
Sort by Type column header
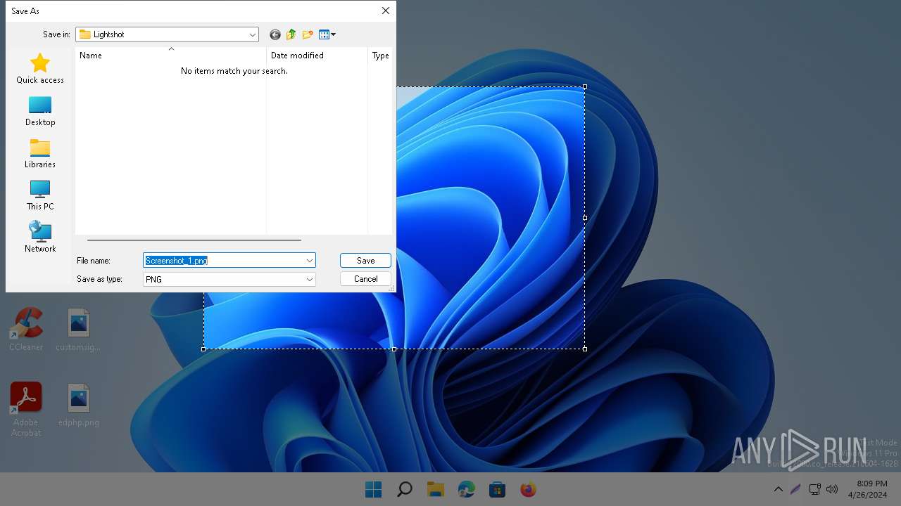pos(380,56)
